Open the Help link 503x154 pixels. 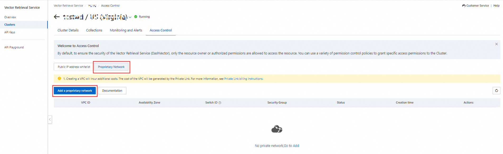(496, 6)
